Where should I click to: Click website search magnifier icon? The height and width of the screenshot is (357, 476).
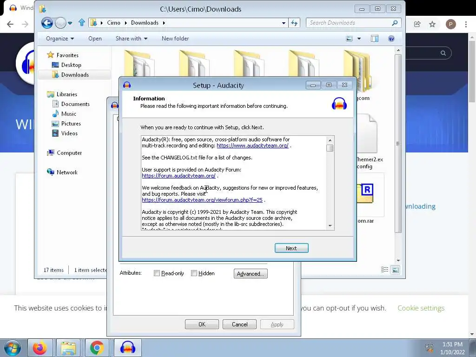point(443,53)
